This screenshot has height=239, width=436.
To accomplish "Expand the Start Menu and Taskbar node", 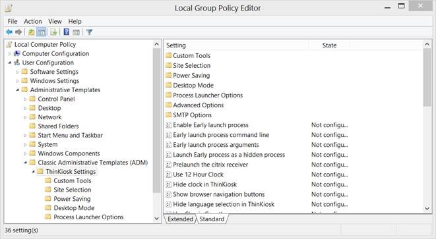I will pos(25,136).
